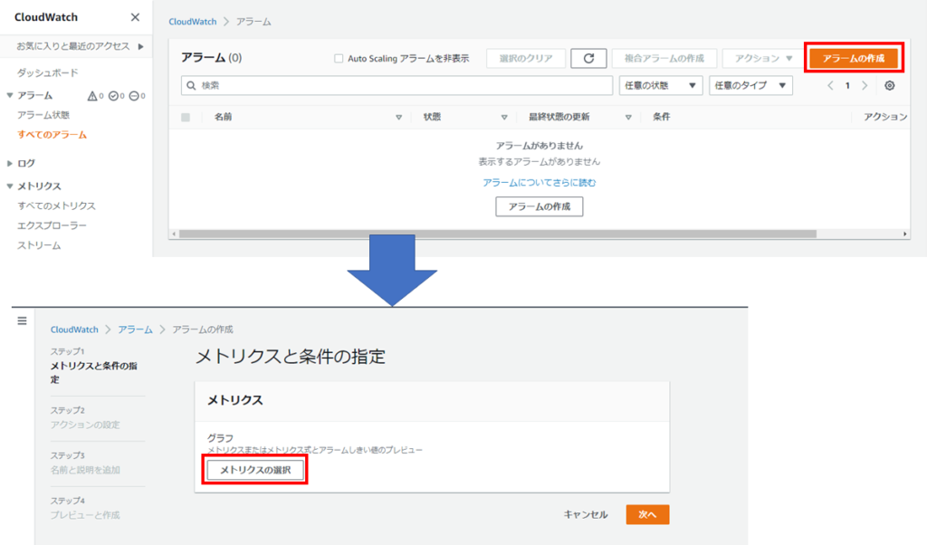Open ストリーム in the sidebar
The width and height of the screenshot is (927, 545).
click(39, 245)
